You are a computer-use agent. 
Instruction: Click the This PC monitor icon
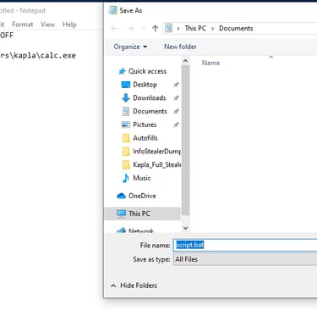point(121,213)
